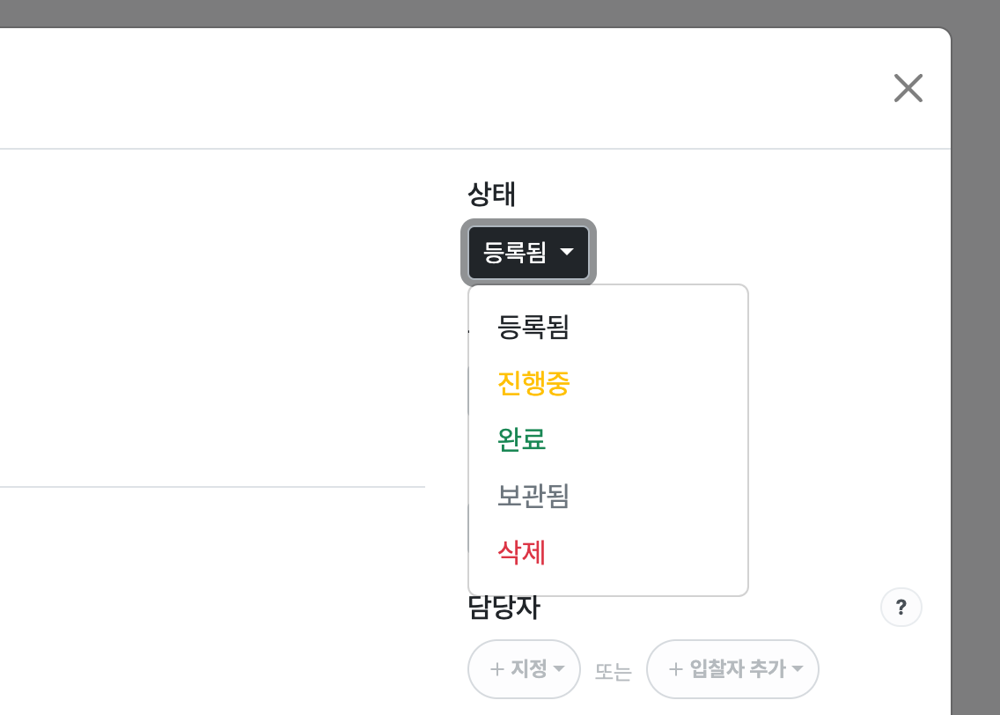Click the 담당자 section heading

click(x=504, y=608)
